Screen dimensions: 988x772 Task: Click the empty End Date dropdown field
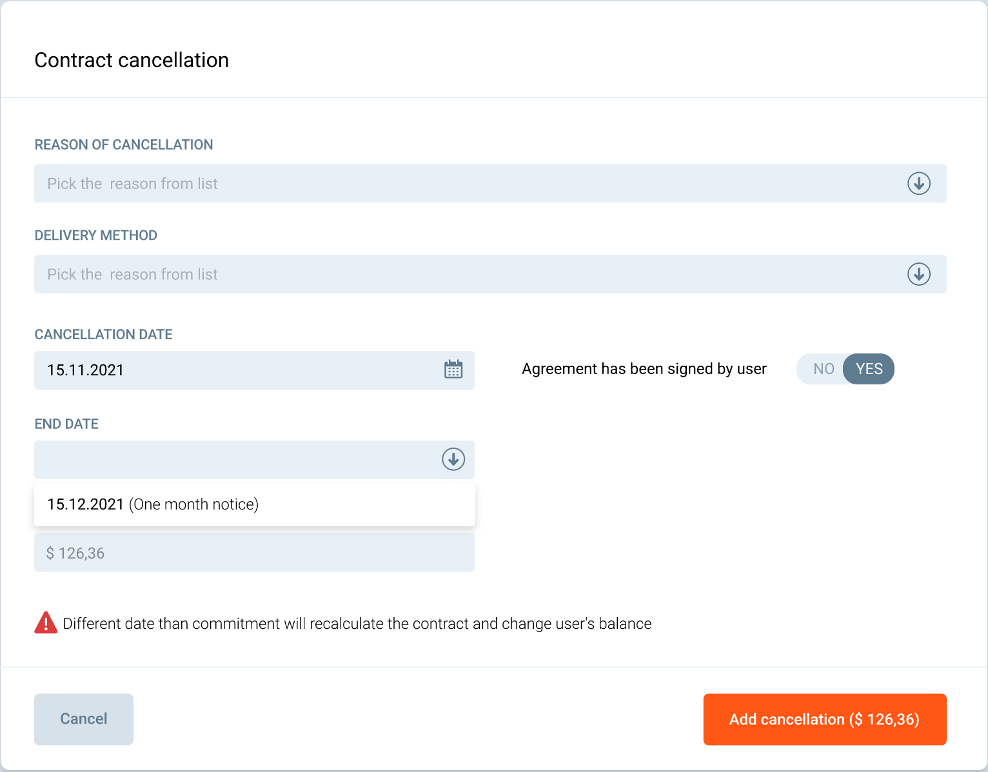(x=232, y=459)
